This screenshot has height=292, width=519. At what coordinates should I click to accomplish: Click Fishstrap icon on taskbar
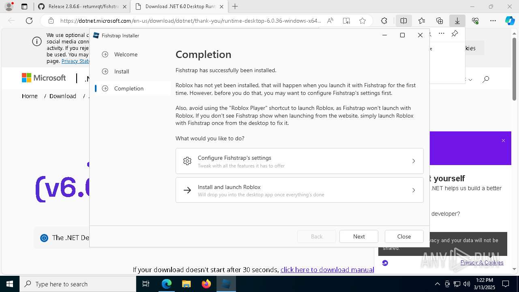tap(226, 284)
